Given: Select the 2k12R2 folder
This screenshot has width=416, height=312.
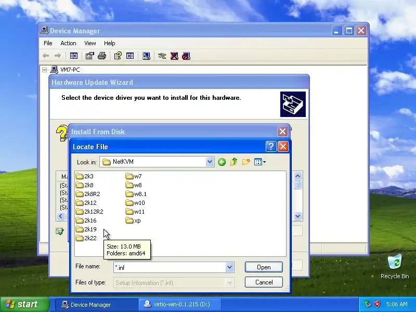Looking at the screenshot, I should coord(89,212).
